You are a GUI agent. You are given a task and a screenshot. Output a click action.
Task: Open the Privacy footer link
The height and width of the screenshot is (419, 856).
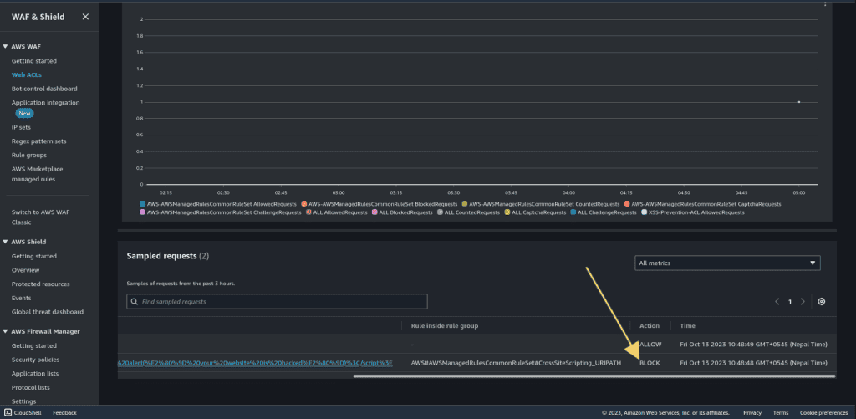(x=752, y=412)
